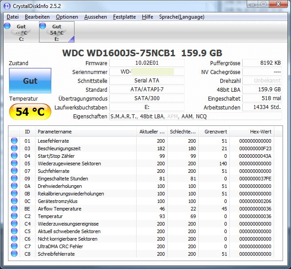
Task: Open the Optionen menu
Action: (x=67, y=17)
